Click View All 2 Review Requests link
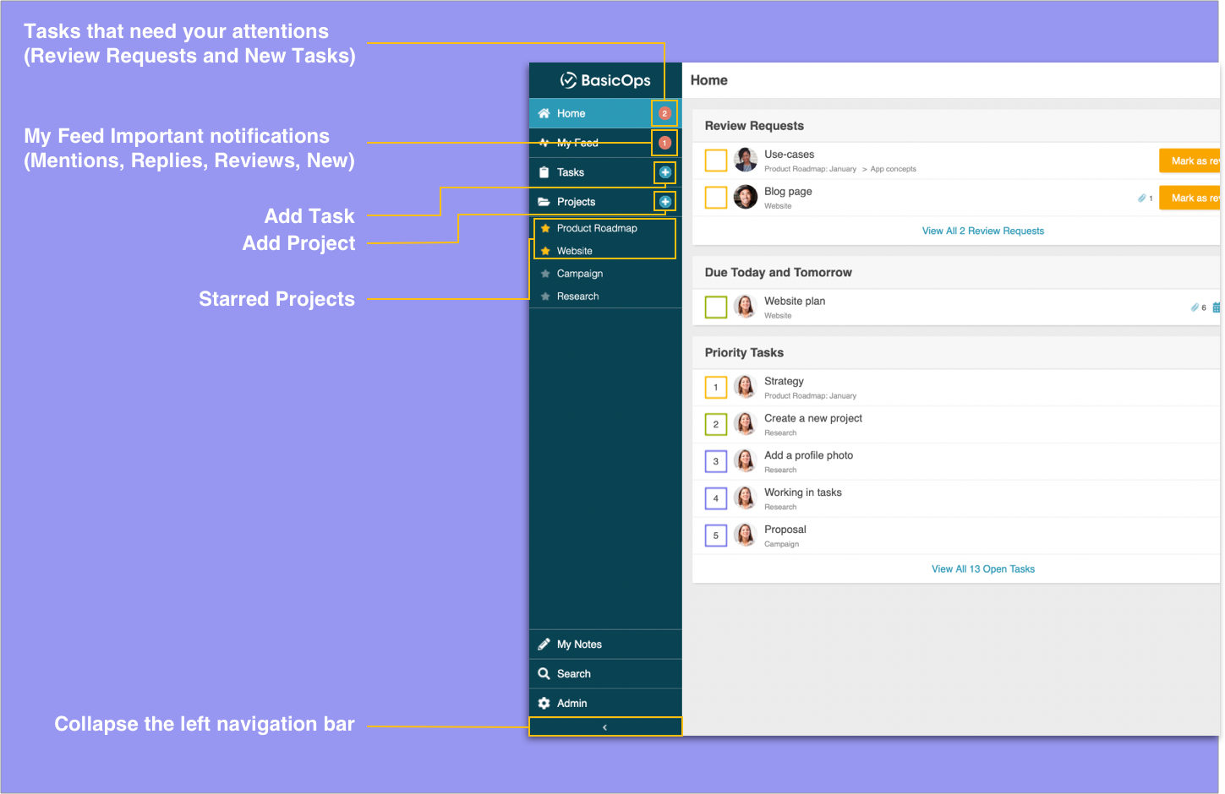The height and width of the screenshot is (794, 1225). 982,231
